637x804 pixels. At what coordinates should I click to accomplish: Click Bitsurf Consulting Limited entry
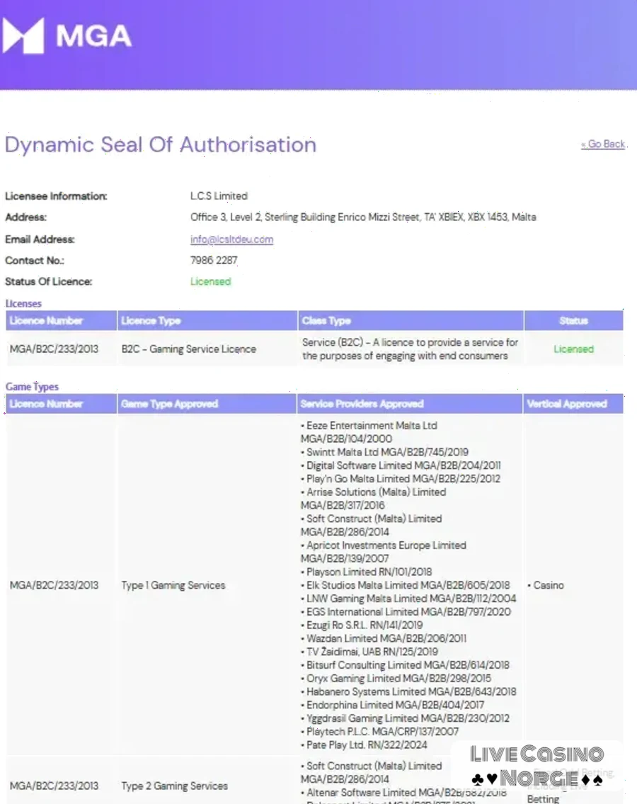pos(406,665)
